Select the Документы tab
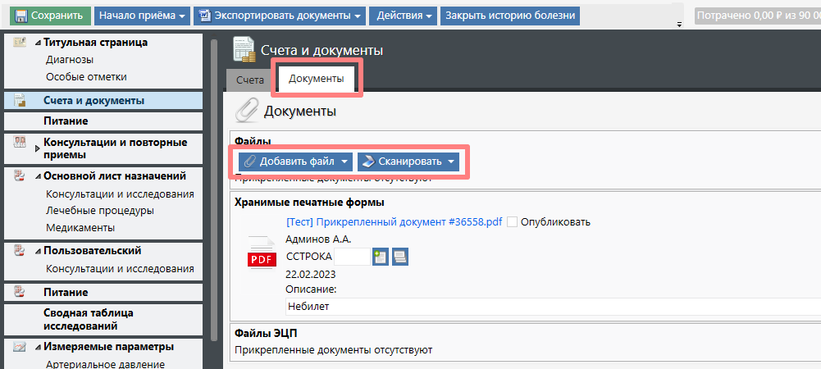821x369 pixels. 316,79
